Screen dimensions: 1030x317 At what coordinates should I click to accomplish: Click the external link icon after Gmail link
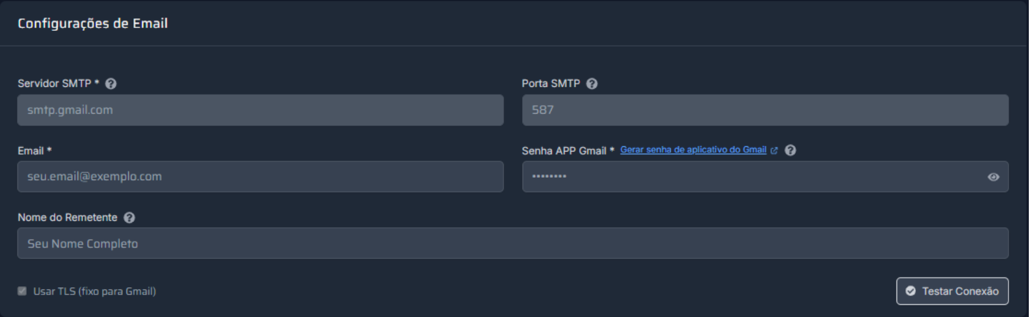pyautogui.click(x=774, y=150)
